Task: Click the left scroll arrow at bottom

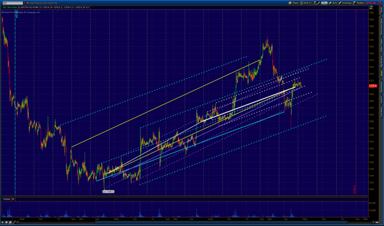Action: 18,222
